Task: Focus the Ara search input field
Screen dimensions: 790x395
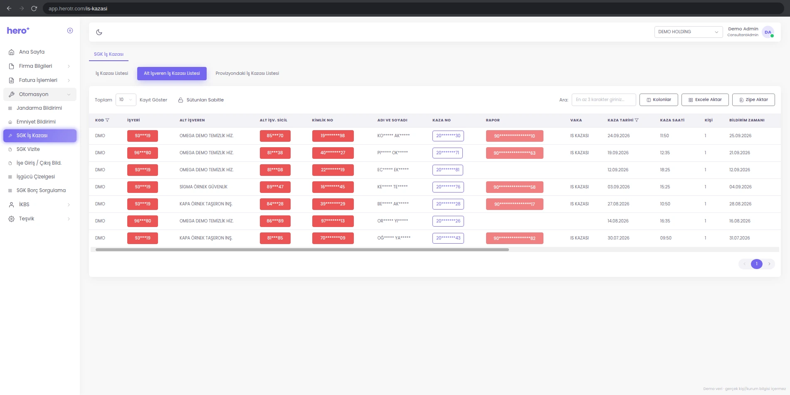Action: coord(604,100)
